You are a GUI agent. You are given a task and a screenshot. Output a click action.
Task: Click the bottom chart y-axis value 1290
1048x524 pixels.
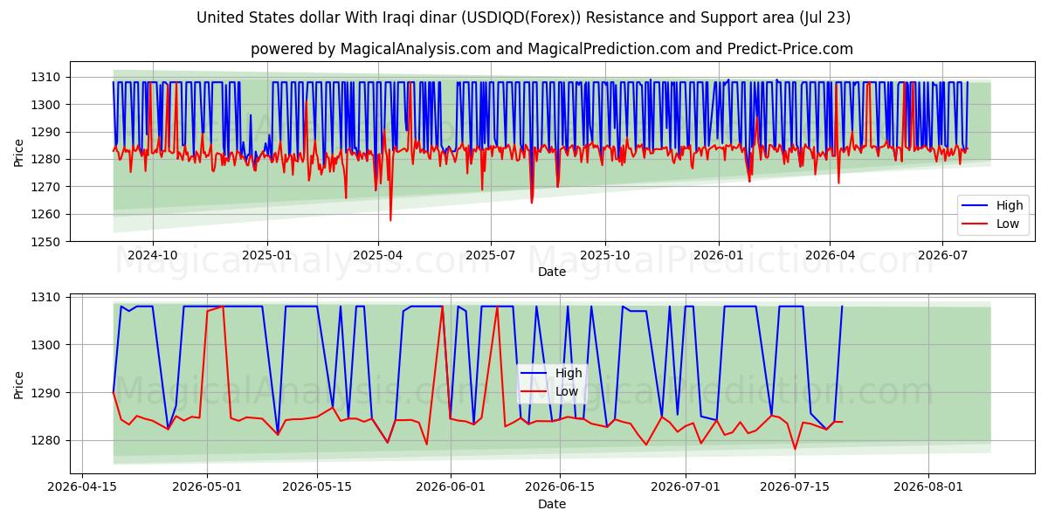[46, 393]
